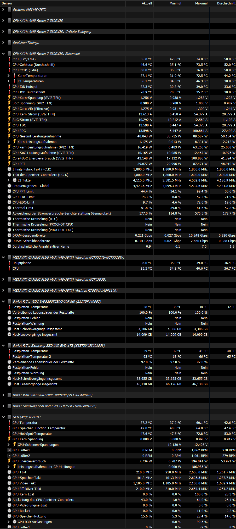The height and width of the screenshot is (529, 236).
Task: Click the lightning icon for GPU-Kern-Spannung
Action: click(9, 439)
